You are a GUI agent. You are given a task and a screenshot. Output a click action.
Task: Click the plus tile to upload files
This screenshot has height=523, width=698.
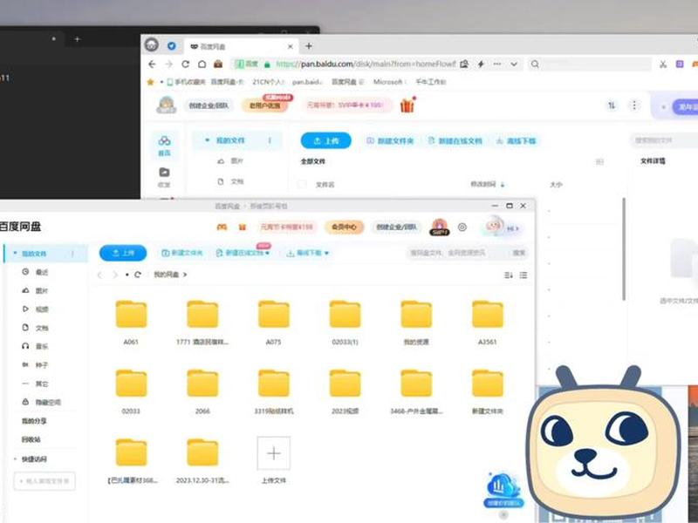pyautogui.click(x=273, y=453)
